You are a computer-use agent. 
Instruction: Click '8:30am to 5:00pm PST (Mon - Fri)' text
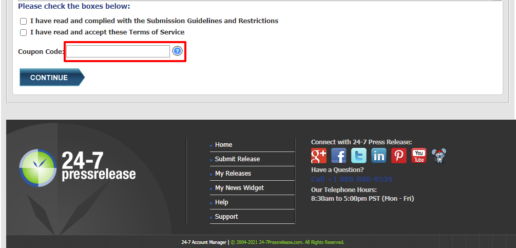tap(362, 199)
